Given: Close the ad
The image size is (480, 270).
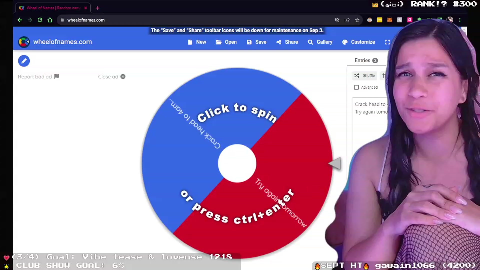Looking at the screenshot, I should 112,77.
